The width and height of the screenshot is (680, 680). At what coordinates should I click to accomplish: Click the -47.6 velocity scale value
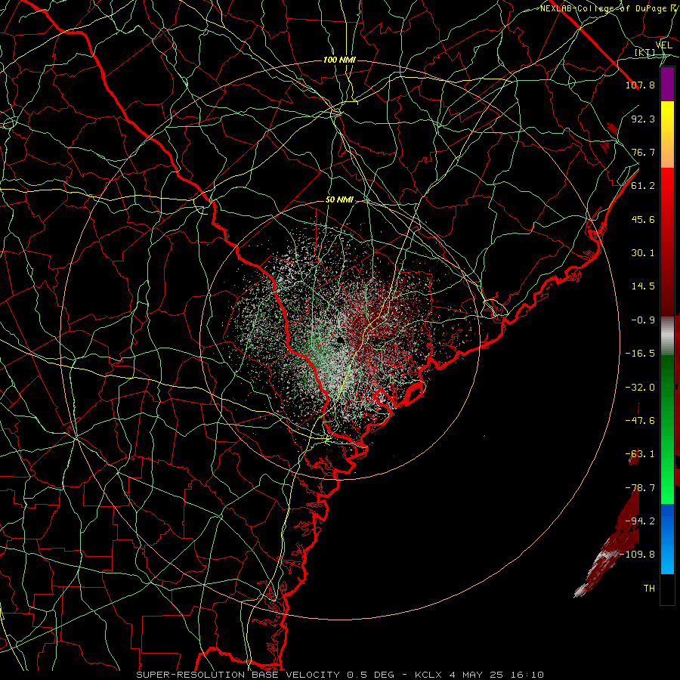click(x=640, y=421)
